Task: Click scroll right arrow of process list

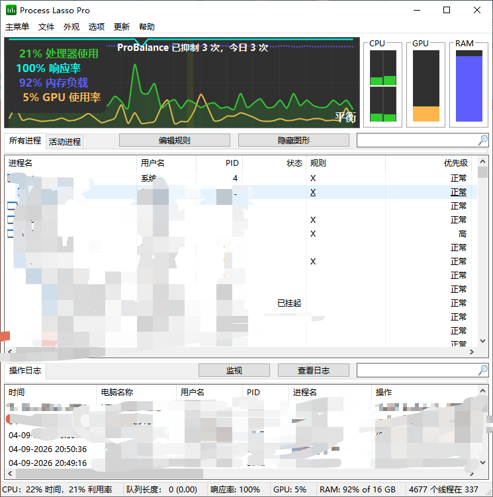Action: [472, 352]
